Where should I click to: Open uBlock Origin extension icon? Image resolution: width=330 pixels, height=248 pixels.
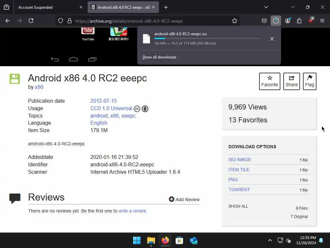click(x=311, y=20)
